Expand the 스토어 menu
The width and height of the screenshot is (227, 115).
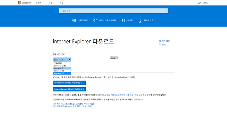click(x=39, y=3)
